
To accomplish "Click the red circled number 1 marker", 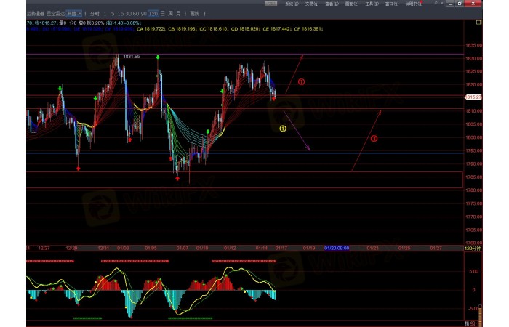I will click(x=301, y=81).
